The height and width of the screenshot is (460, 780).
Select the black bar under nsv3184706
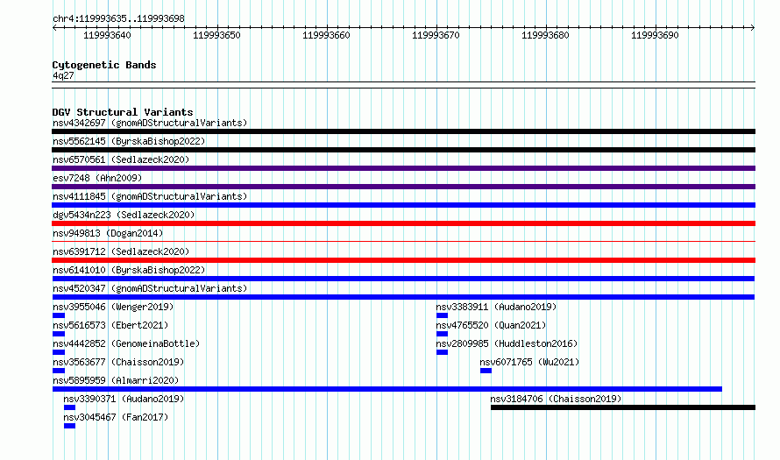click(x=623, y=407)
